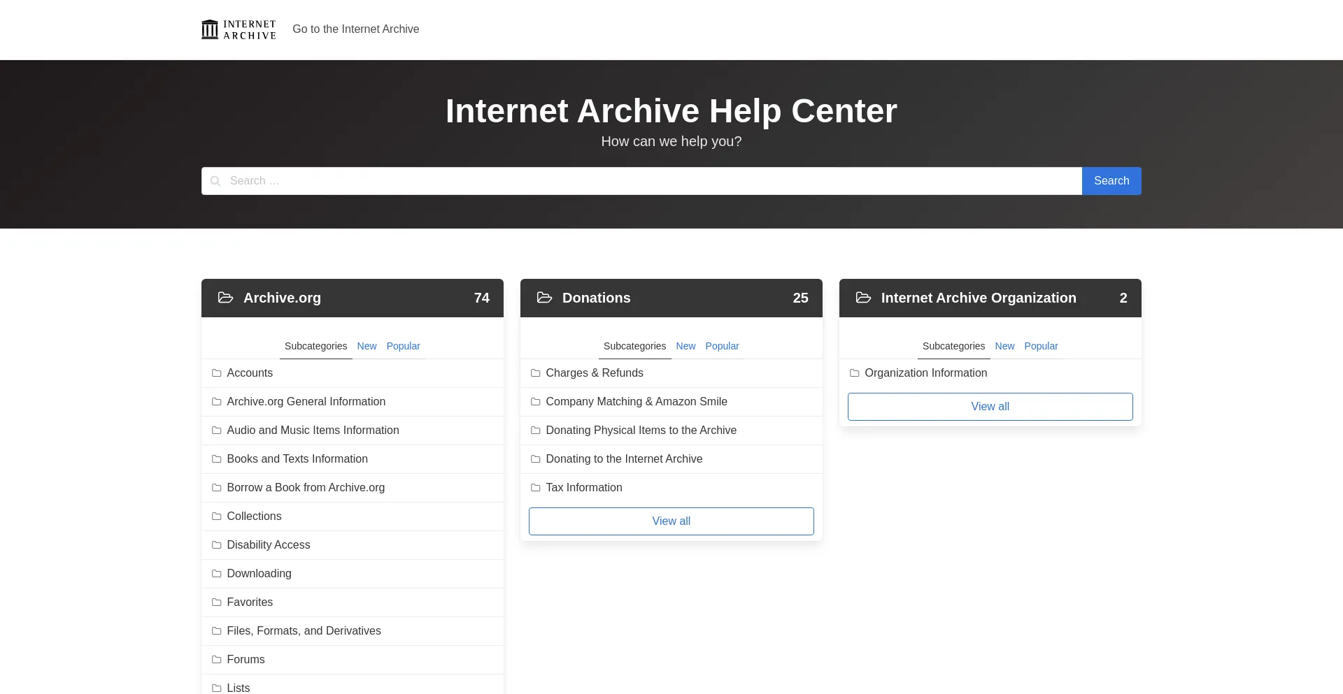Click folder icon beside Books and Texts Information
The height and width of the screenshot is (694, 1343).
pyautogui.click(x=217, y=459)
